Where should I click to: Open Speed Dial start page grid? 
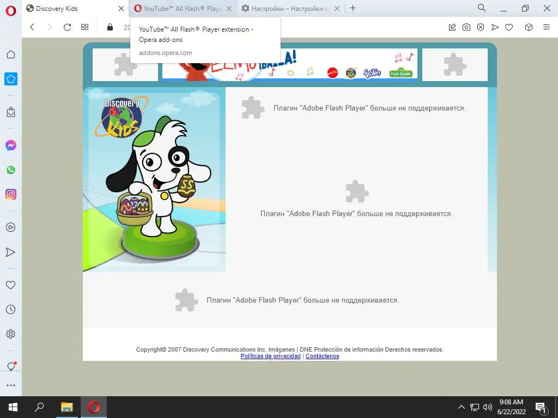pos(84,27)
